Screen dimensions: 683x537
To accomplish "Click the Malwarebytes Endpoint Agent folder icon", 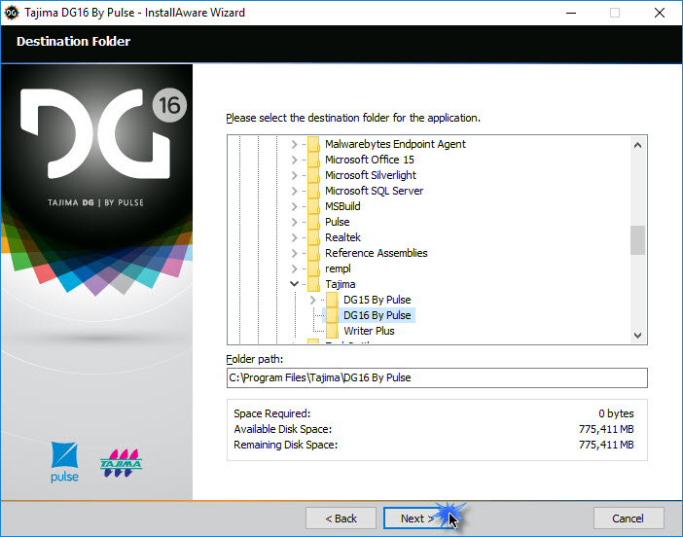I will pyautogui.click(x=313, y=144).
